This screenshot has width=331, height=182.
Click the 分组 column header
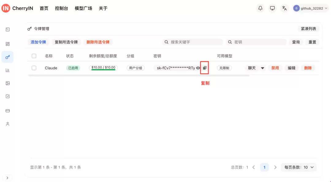[x=130, y=56]
